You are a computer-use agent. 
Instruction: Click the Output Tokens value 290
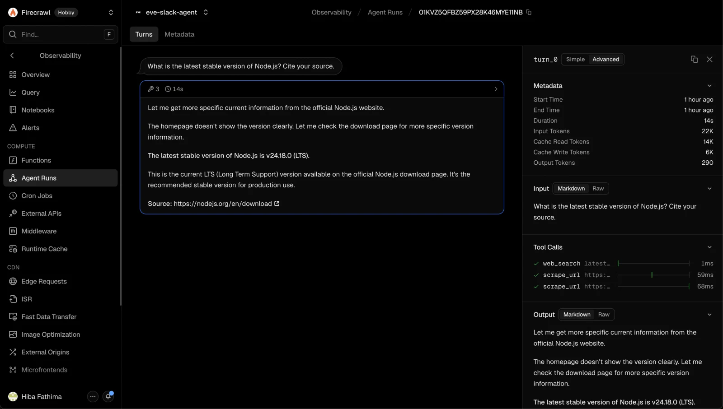[707, 163]
